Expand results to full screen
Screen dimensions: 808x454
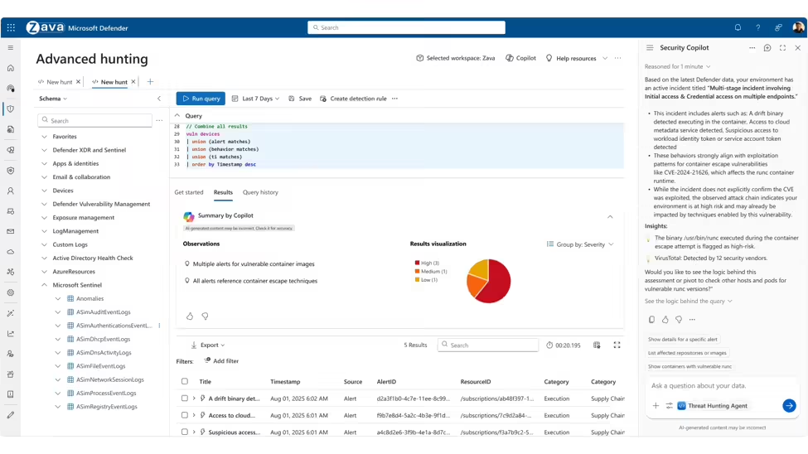tap(617, 345)
